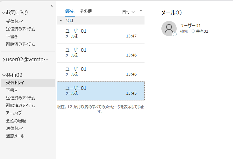Click sender name ユーザー01 in reading pane
This screenshot has height=159, width=233.
(190, 26)
